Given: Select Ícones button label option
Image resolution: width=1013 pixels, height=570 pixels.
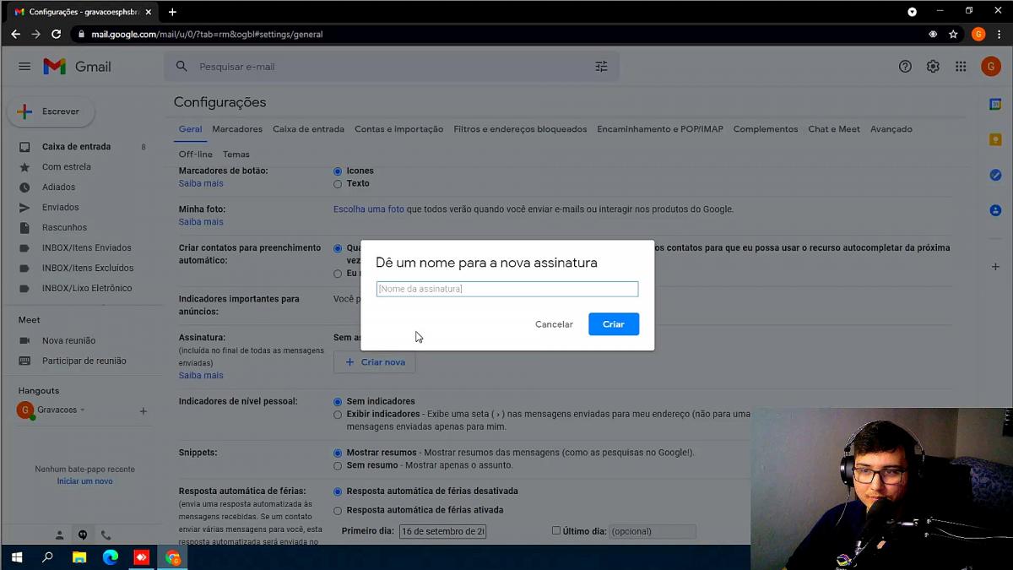Looking at the screenshot, I should (338, 171).
